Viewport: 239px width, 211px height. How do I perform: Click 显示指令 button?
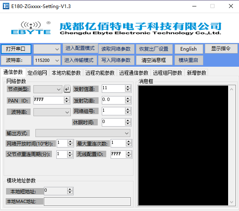[221, 49]
